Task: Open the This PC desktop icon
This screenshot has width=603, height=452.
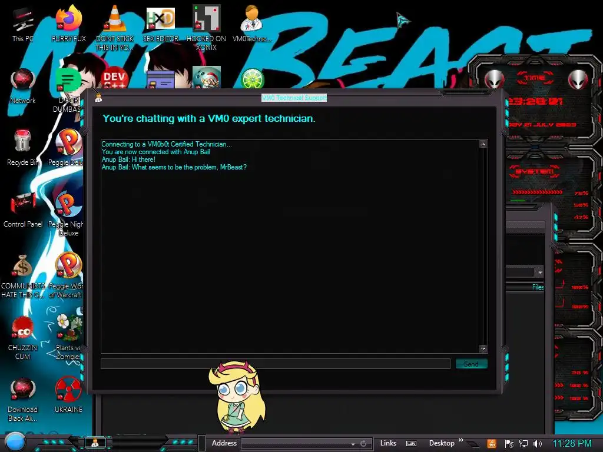Action: point(23,23)
